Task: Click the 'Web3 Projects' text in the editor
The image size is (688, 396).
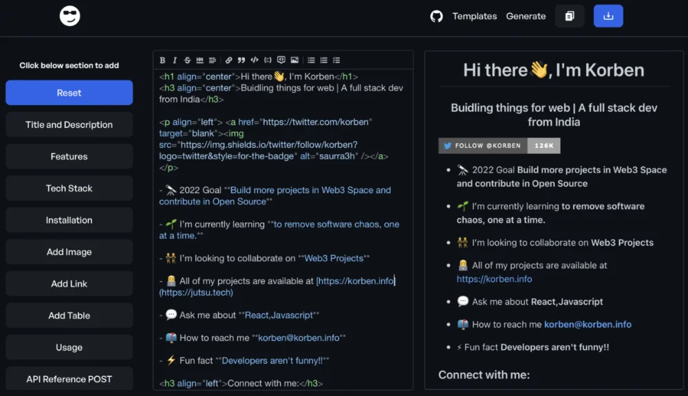Action: (x=334, y=258)
